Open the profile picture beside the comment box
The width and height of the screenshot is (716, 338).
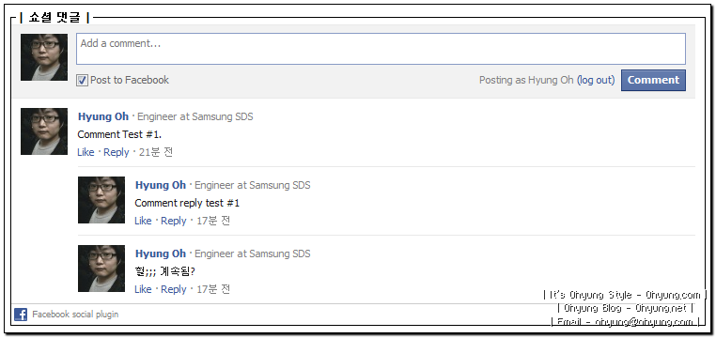(44, 57)
